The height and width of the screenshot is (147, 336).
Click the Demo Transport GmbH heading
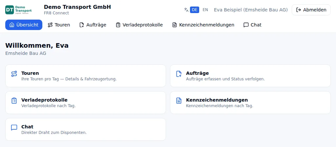tap(77, 7)
